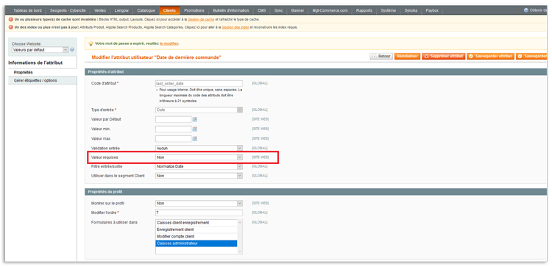Screen dimensions: 552x267
Task: Click the Code d'attribut field
Action: pos(199,83)
